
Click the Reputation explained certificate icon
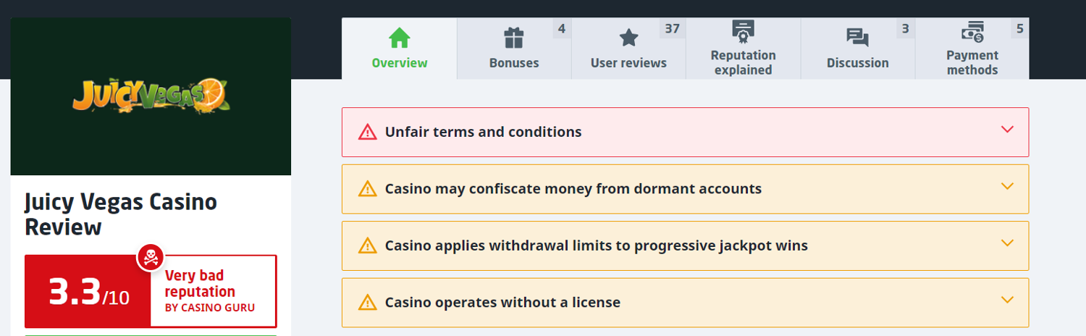[743, 30]
